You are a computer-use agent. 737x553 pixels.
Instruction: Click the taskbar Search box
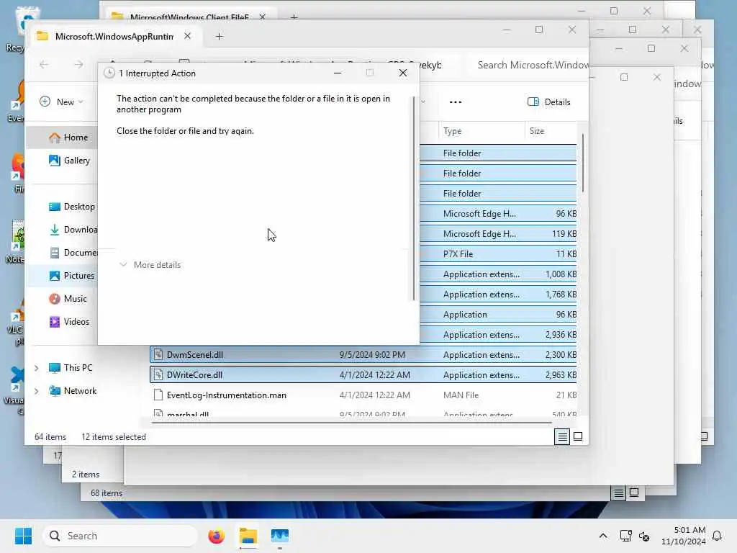(x=120, y=536)
